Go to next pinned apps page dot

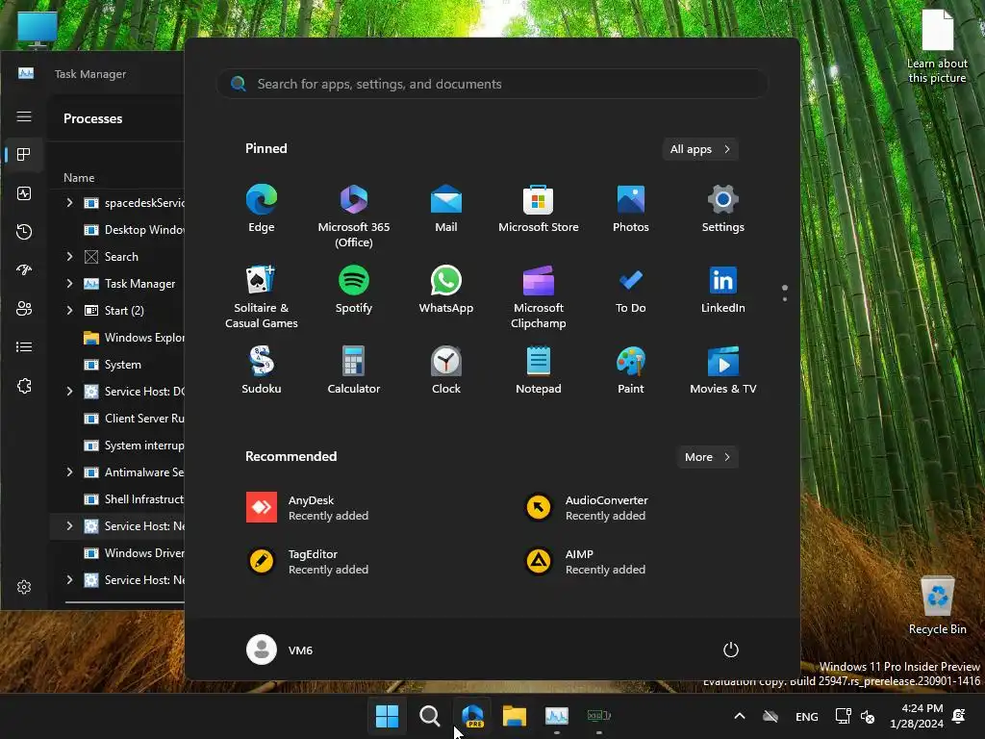click(x=785, y=299)
